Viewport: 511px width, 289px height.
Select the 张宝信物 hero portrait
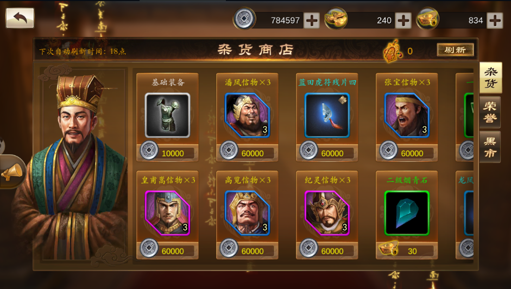(x=407, y=115)
